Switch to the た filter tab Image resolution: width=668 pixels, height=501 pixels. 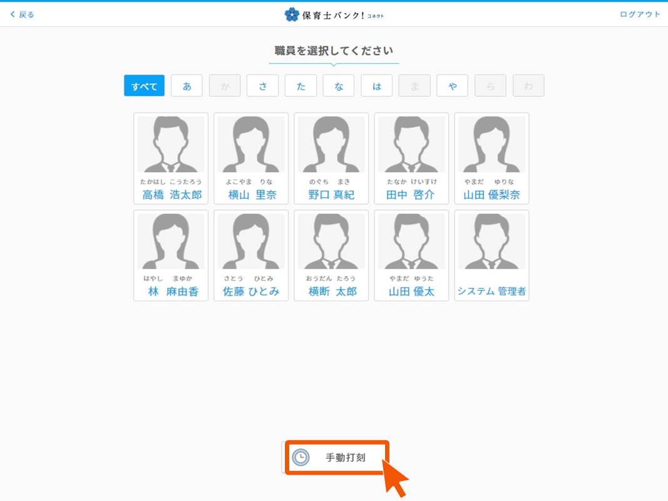(301, 86)
